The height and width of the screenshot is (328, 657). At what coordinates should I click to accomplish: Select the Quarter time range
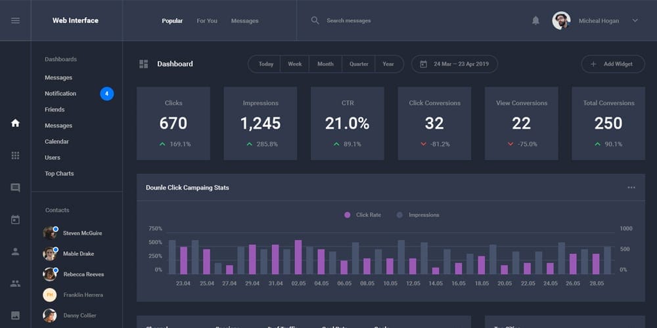pos(359,64)
